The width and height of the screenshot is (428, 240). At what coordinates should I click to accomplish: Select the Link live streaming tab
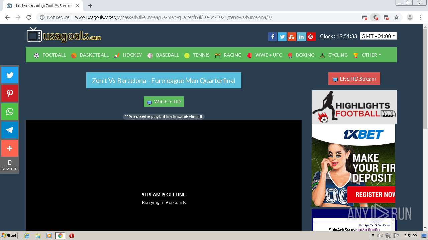pyautogui.click(x=43, y=6)
